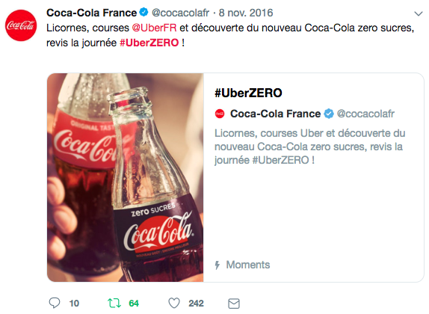Expand the tweet options chevron
429x314 pixels.
coord(419,13)
